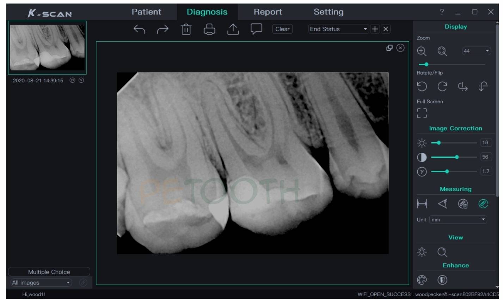The width and height of the screenshot is (503, 300).
Task: Print the image via printer icon
Action: click(209, 29)
